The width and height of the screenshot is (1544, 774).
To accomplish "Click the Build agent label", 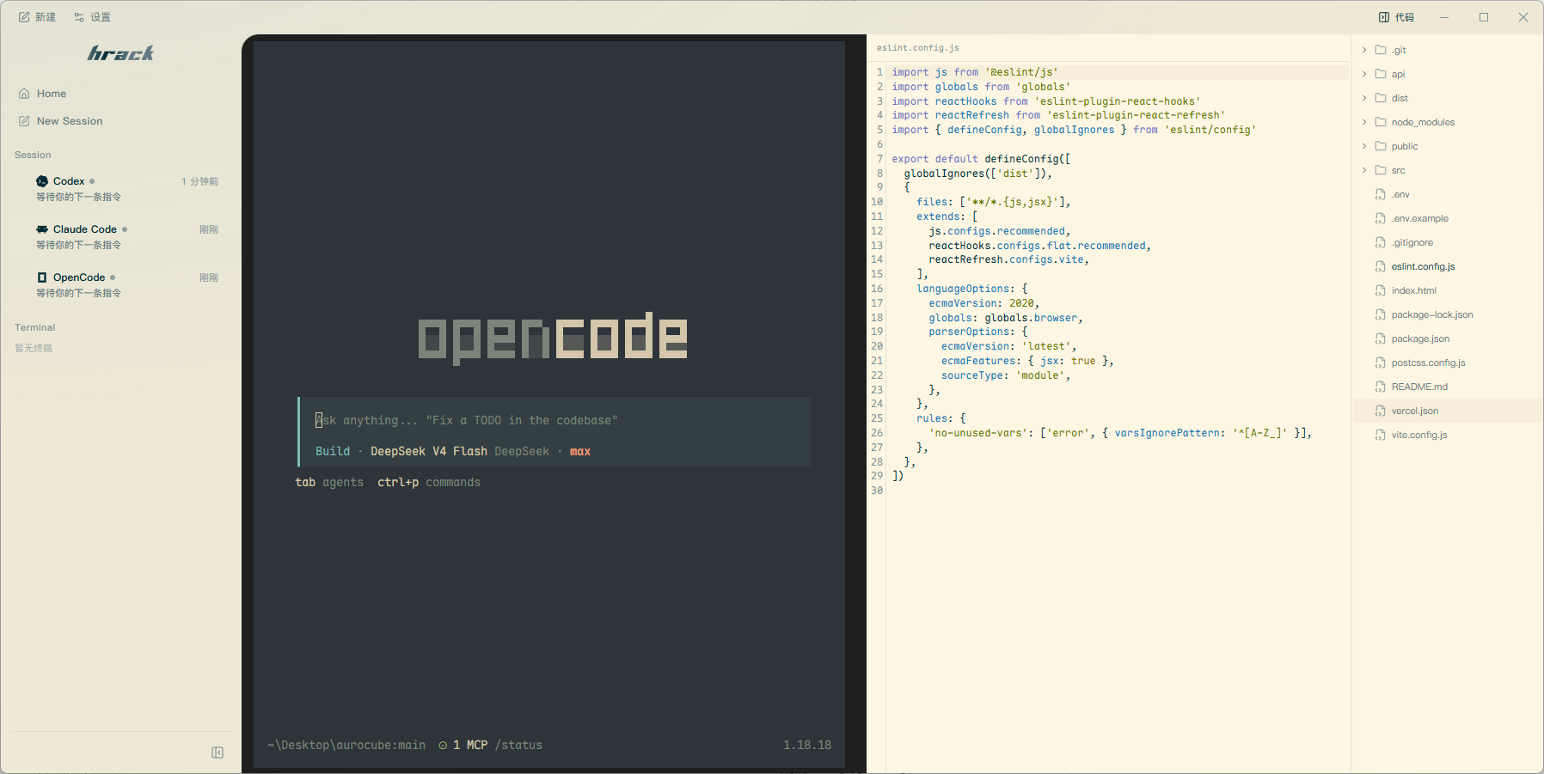I will click(333, 451).
